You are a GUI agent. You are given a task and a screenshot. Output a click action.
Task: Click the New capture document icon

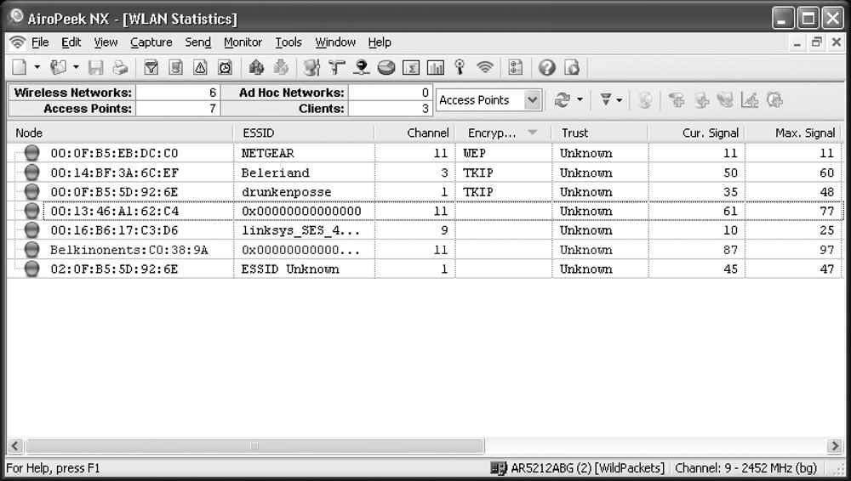[20, 68]
